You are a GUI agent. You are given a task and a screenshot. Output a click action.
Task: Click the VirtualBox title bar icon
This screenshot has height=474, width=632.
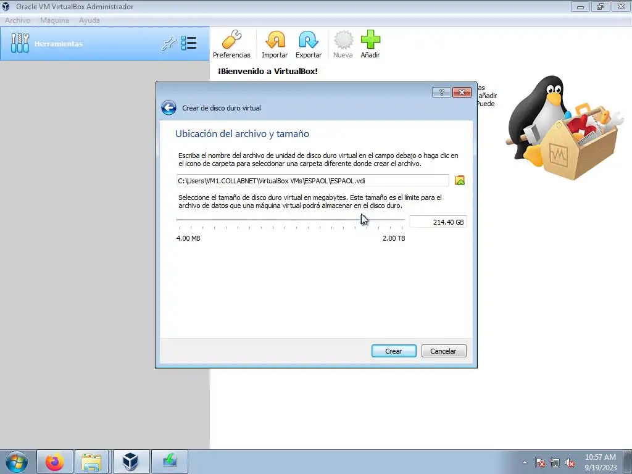pyautogui.click(x=6, y=6)
